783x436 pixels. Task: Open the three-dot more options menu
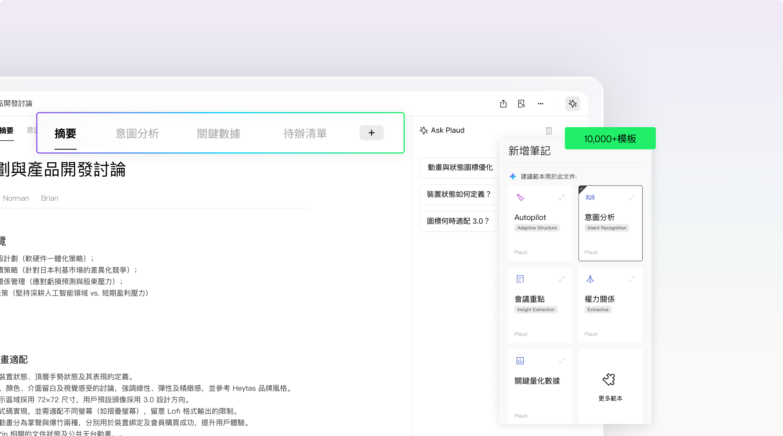pos(540,104)
